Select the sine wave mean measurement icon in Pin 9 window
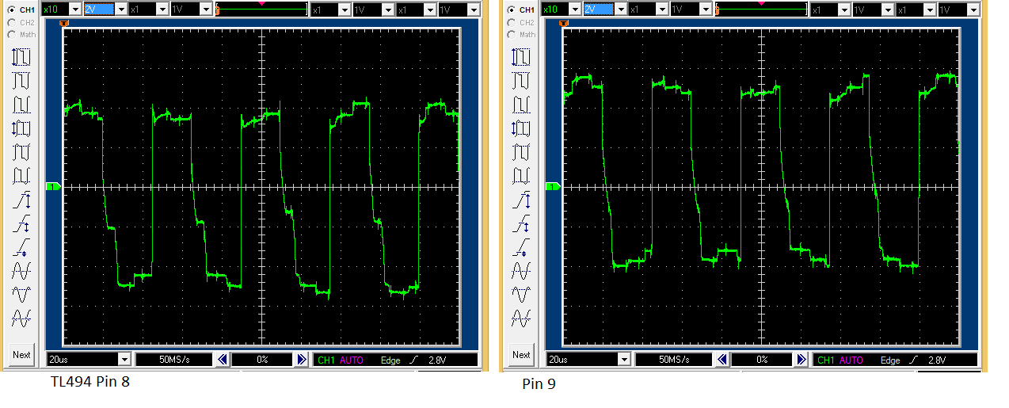Image resolution: width=1009 pixels, height=408 pixels. 520,271
